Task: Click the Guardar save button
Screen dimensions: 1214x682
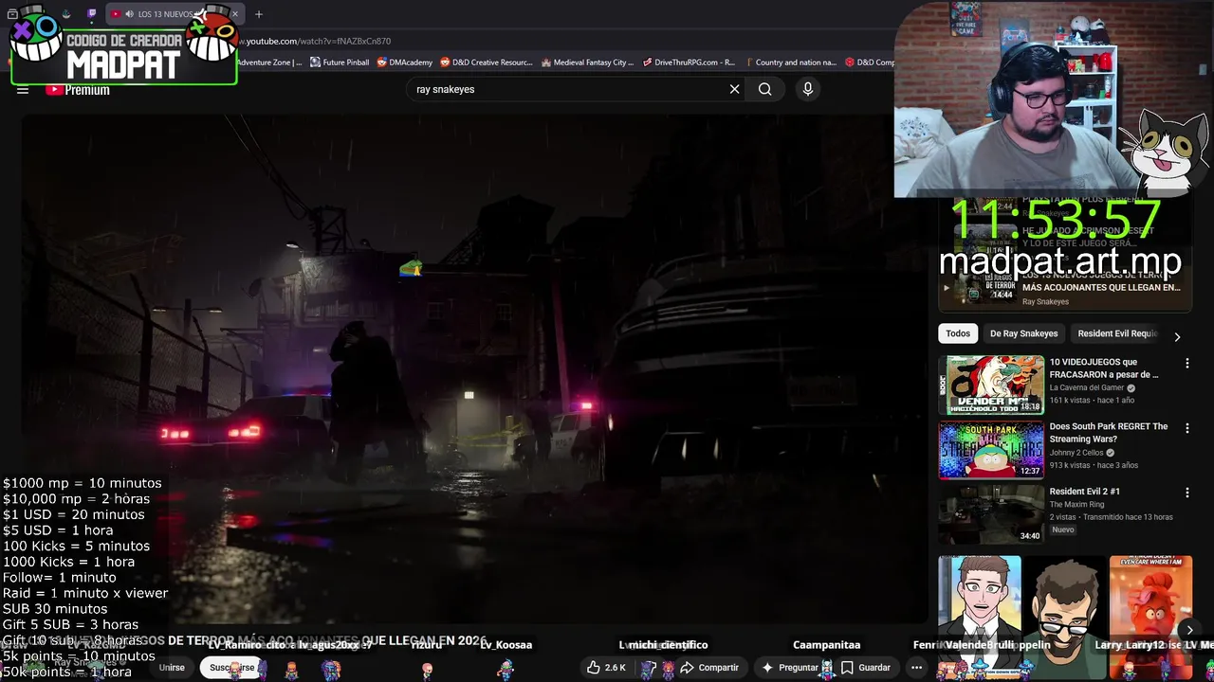Action: coord(865,668)
